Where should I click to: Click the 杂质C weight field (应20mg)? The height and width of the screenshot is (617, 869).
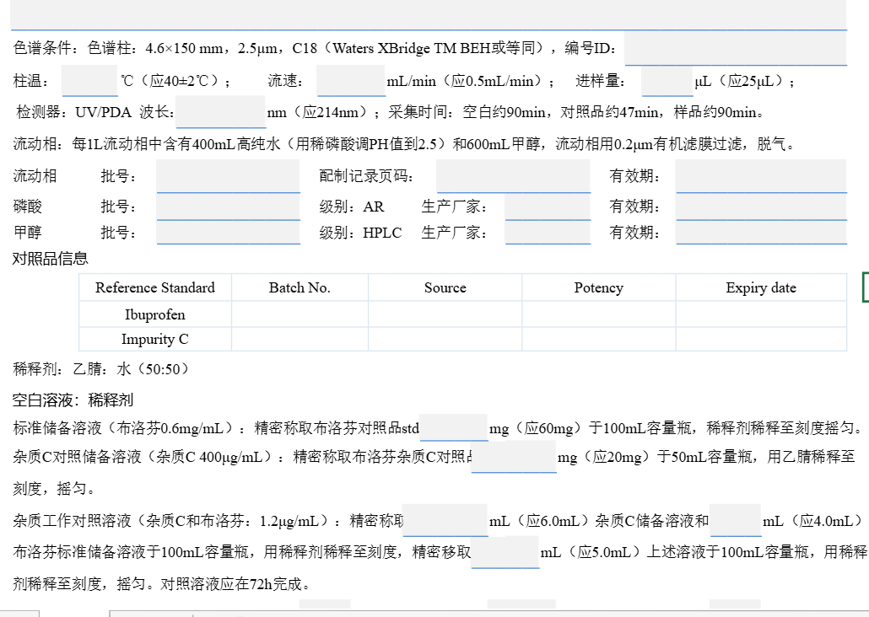514,457
